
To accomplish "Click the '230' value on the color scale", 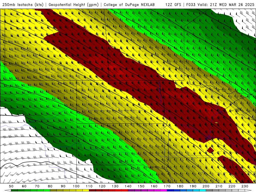I will (x=245, y=186).
